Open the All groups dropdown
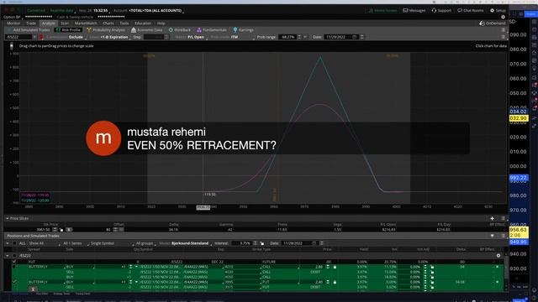Image resolution: width=538 pixels, height=302 pixels. pyautogui.click(x=145, y=243)
